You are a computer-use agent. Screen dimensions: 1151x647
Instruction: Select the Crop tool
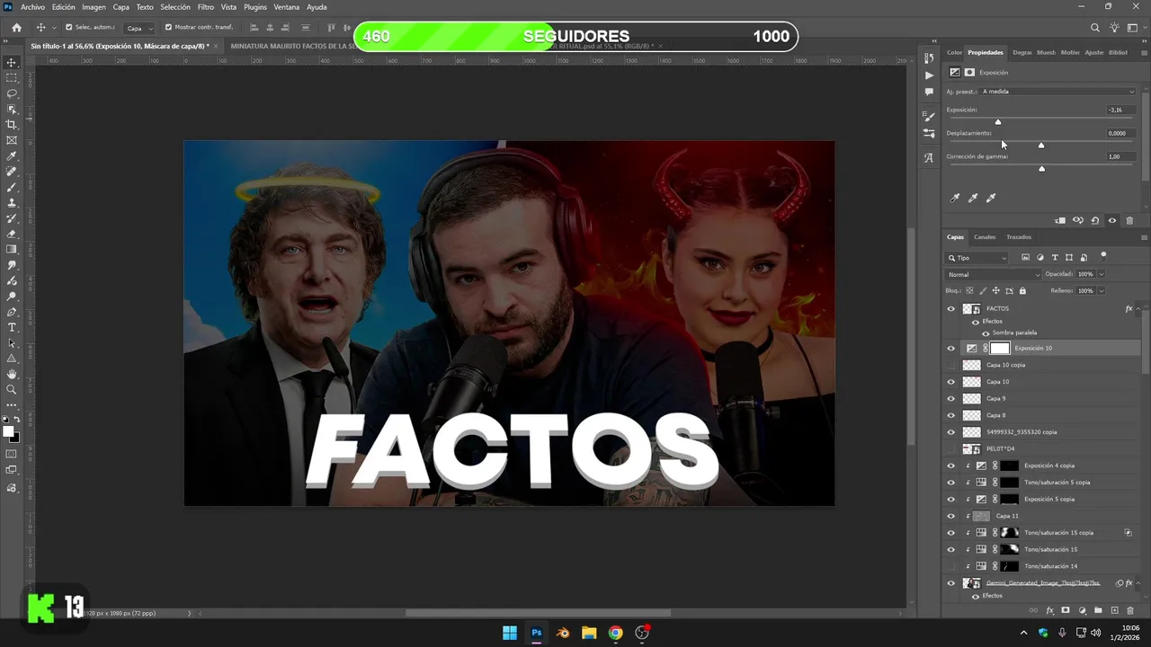coord(12,125)
